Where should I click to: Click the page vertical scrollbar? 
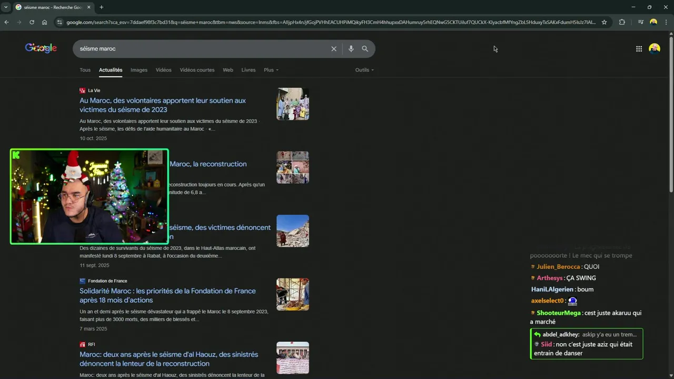click(671, 114)
